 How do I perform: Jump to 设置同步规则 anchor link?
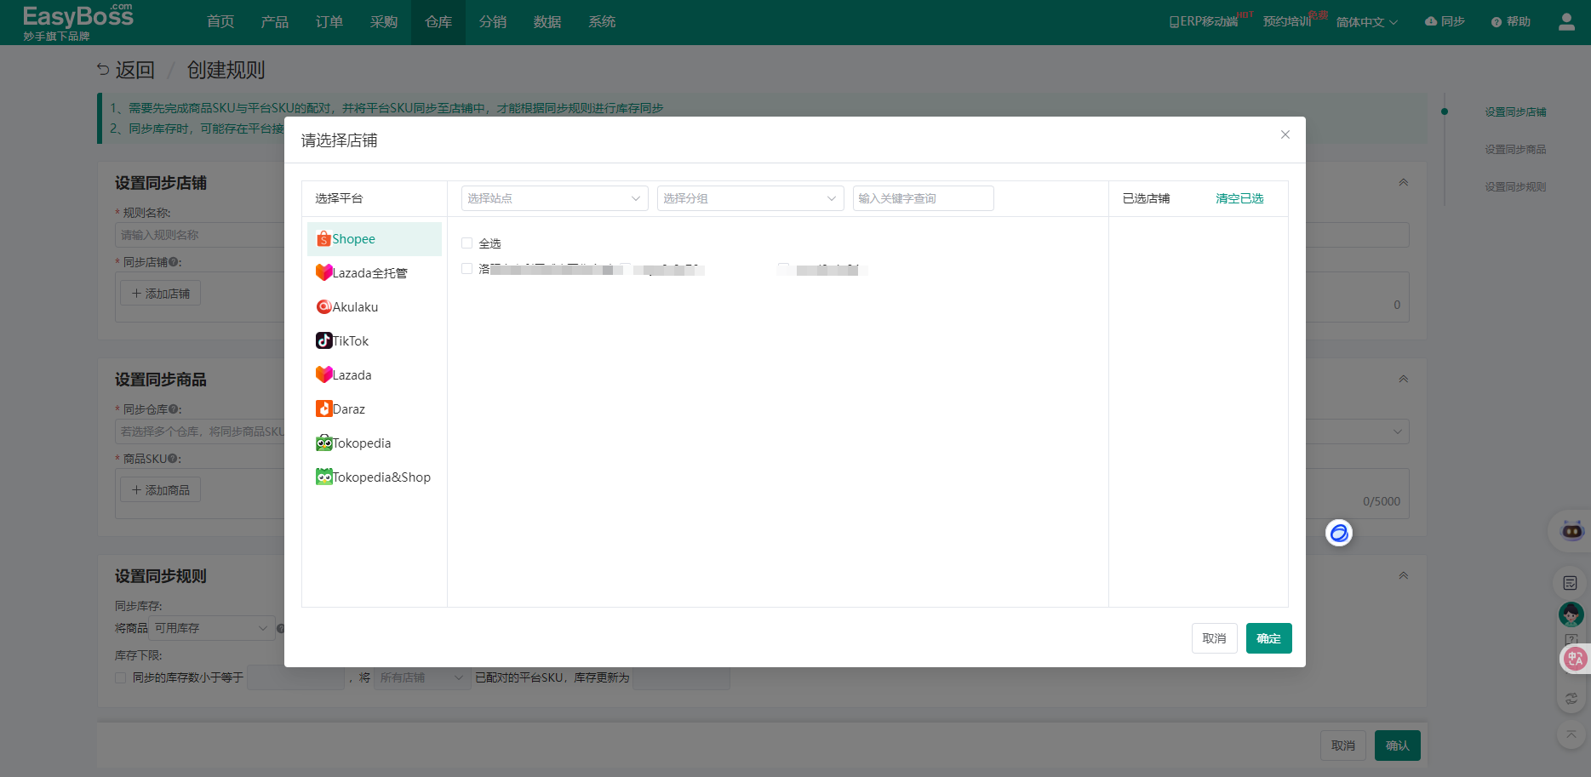coord(1515,187)
